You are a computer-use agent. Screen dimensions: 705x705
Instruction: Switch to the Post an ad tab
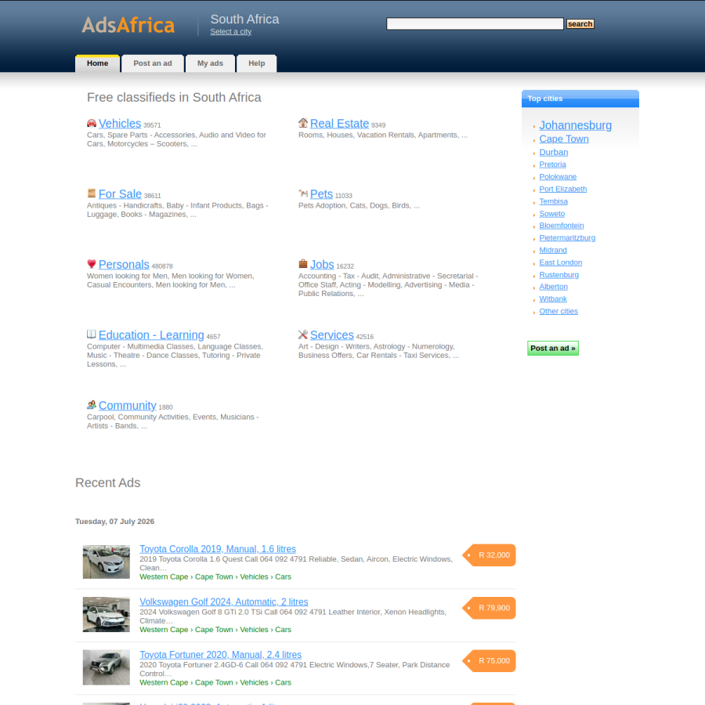153,63
